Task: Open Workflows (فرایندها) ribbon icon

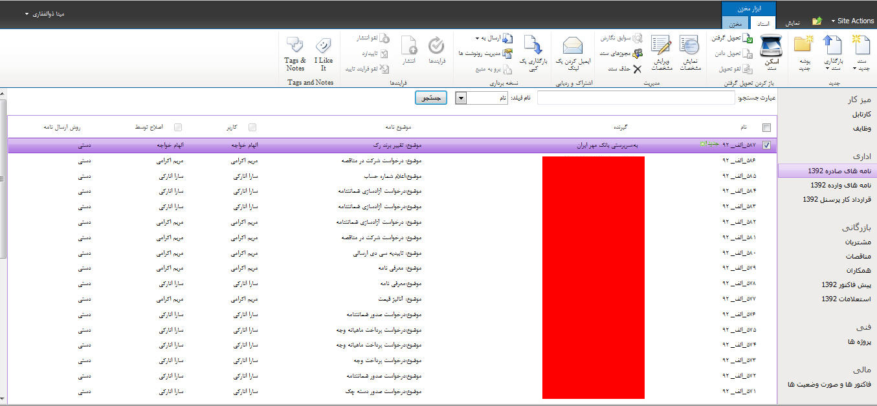Action: pyautogui.click(x=436, y=45)
